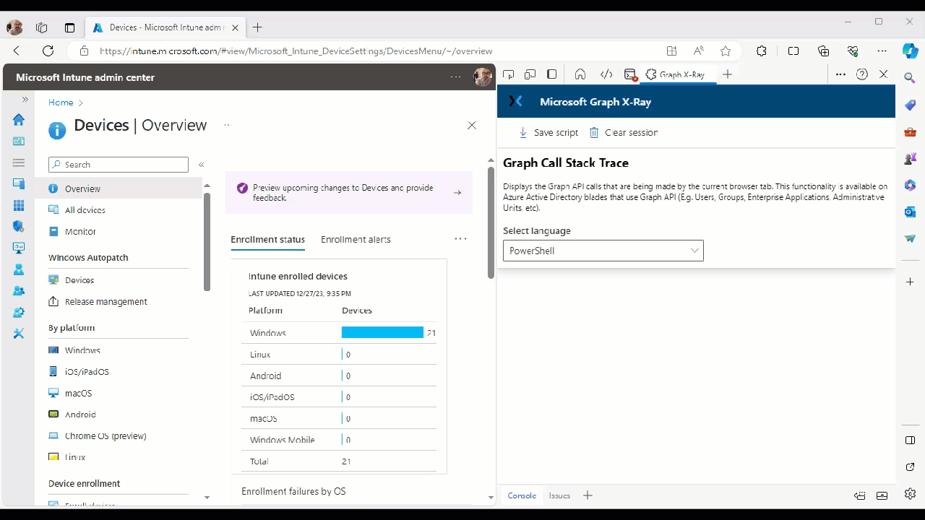Click Save script in Graph X-Ray
The width and height of the screenshot is (925, 520).
pos(548,133)
